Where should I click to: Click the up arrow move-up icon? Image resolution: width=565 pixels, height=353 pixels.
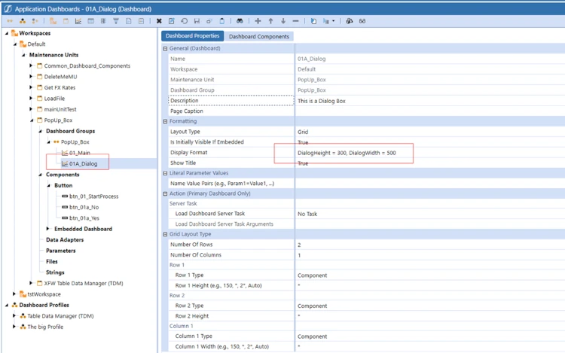click(270, 21)
